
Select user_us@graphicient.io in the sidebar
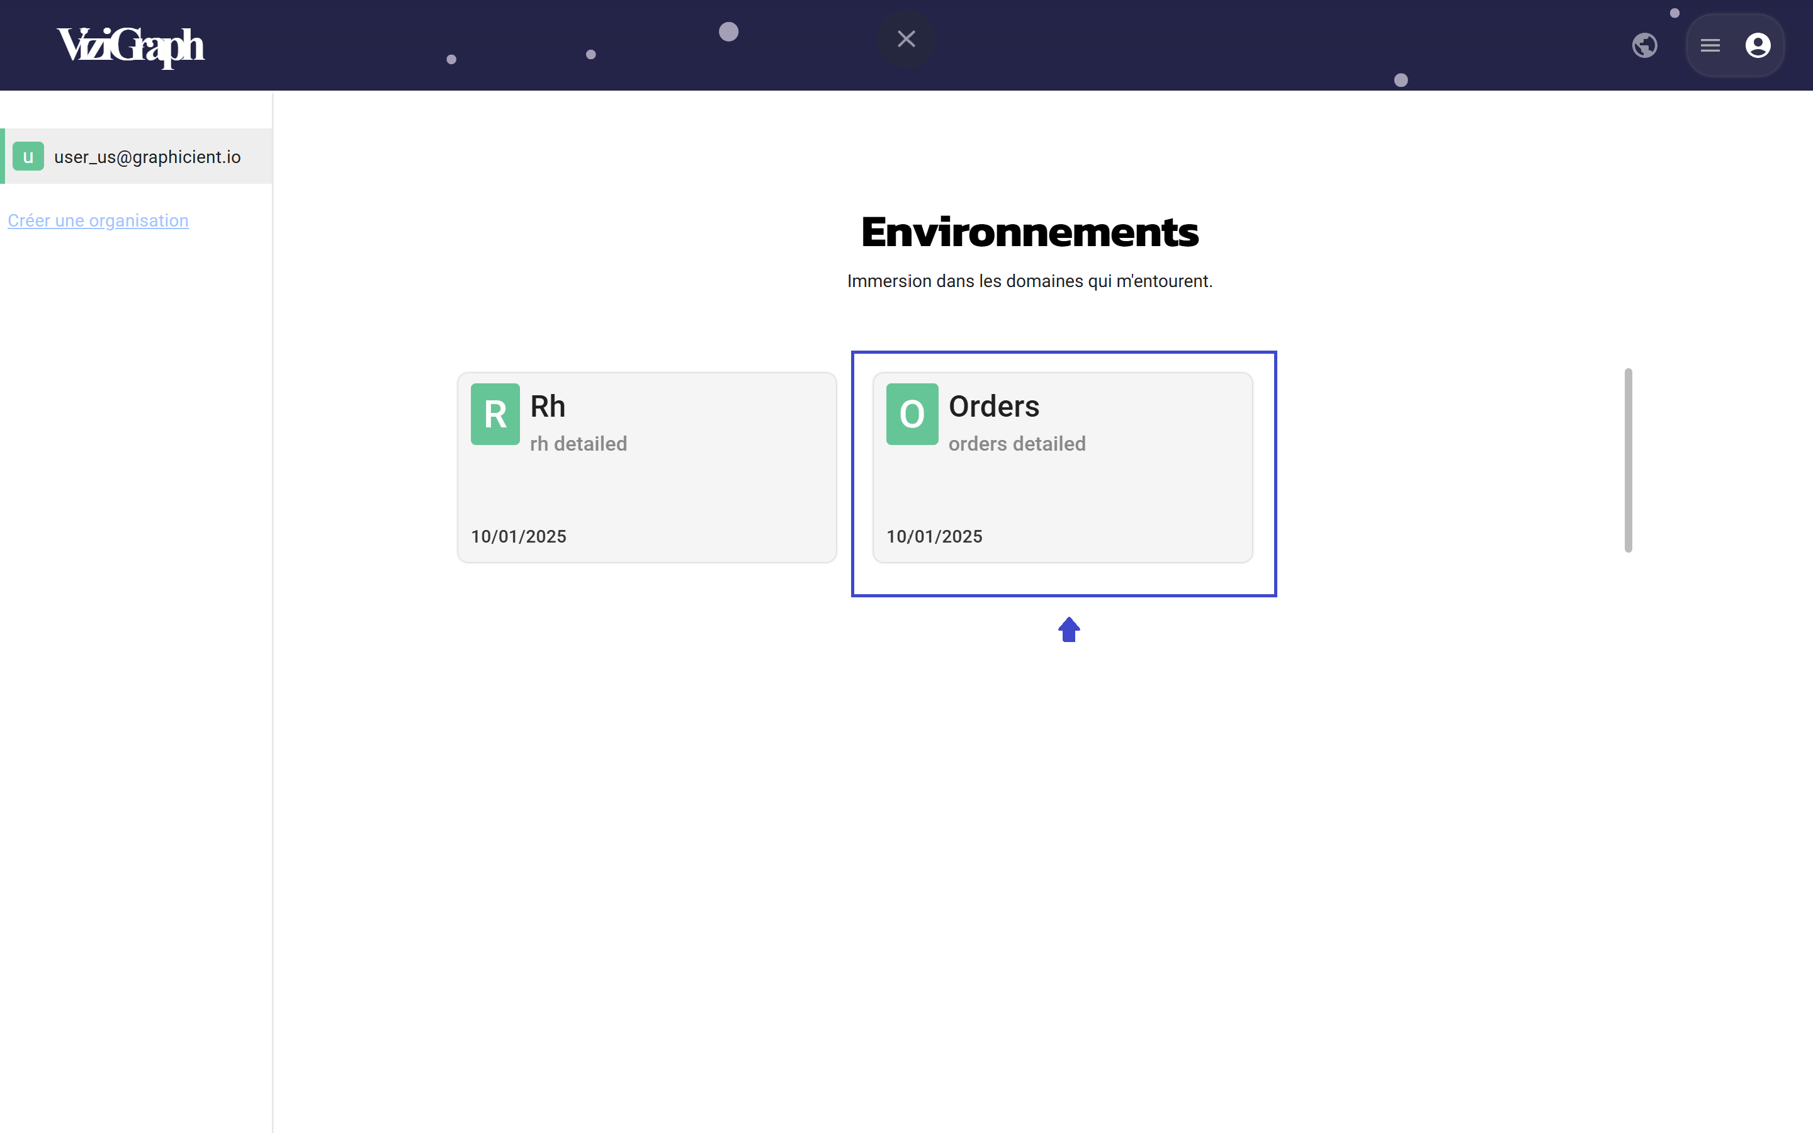[147, 157]
